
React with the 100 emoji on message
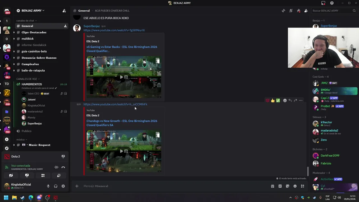[268, 100]
